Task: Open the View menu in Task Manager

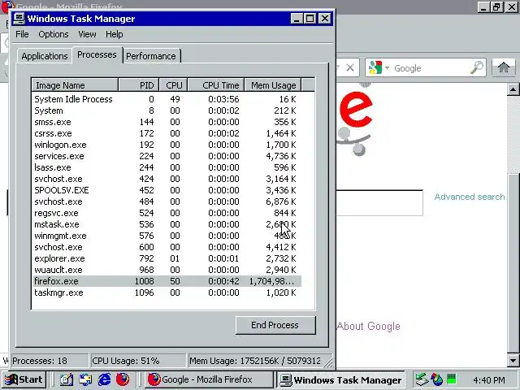Action: [87, 34]
